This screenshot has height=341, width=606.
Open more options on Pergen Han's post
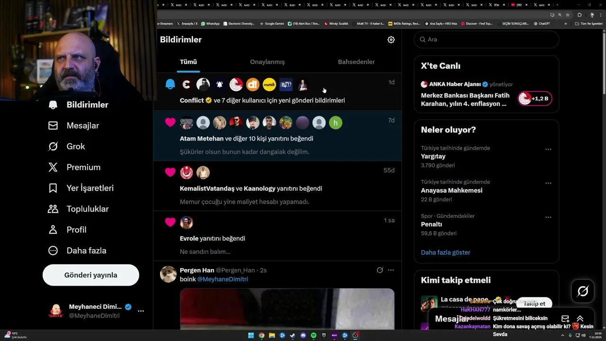[391, 270]
